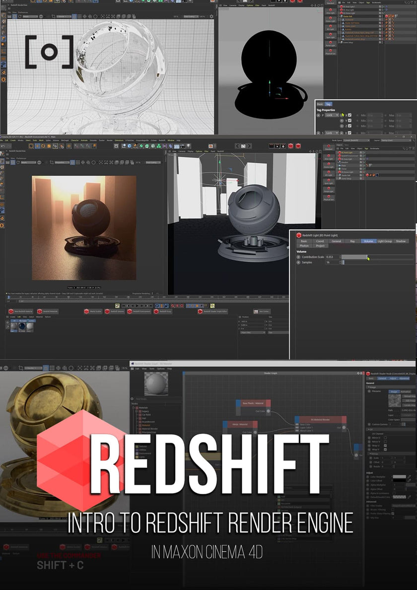Open the Object Rel dropdown under Position coordinates
The width and height of the screenshot is (417, 590).
tap(252, 332)
